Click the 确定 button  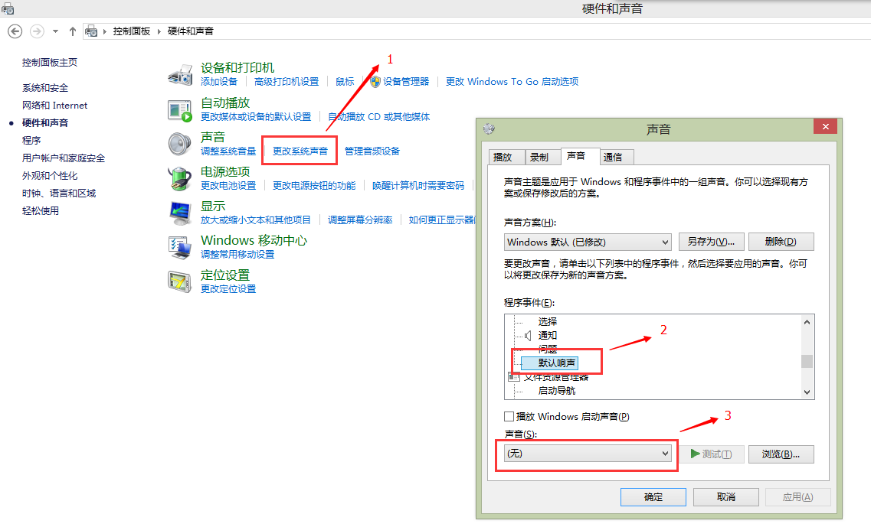tap(653, 497)
